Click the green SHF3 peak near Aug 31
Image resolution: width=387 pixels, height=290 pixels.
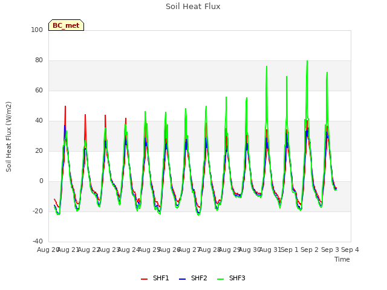click(267, 66)
